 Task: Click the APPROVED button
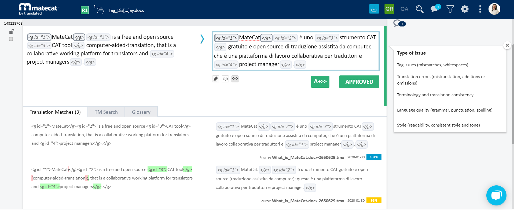pos(359,82)
